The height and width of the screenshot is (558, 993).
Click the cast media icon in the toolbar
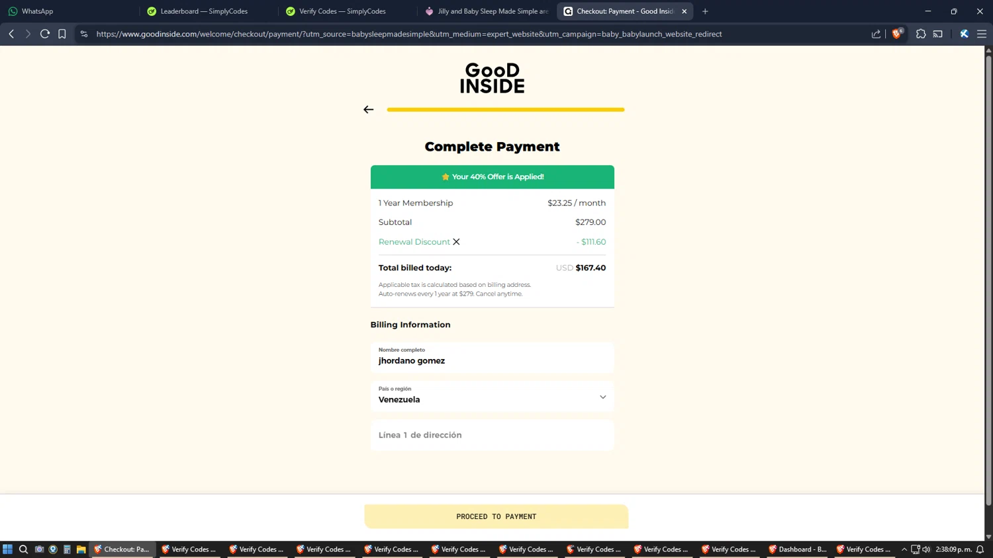[938, 34]
